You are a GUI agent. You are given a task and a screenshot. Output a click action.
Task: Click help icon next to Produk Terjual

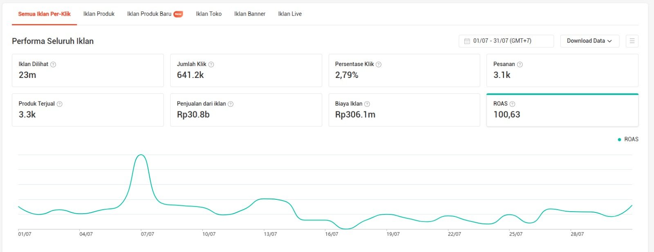(60, 104)
